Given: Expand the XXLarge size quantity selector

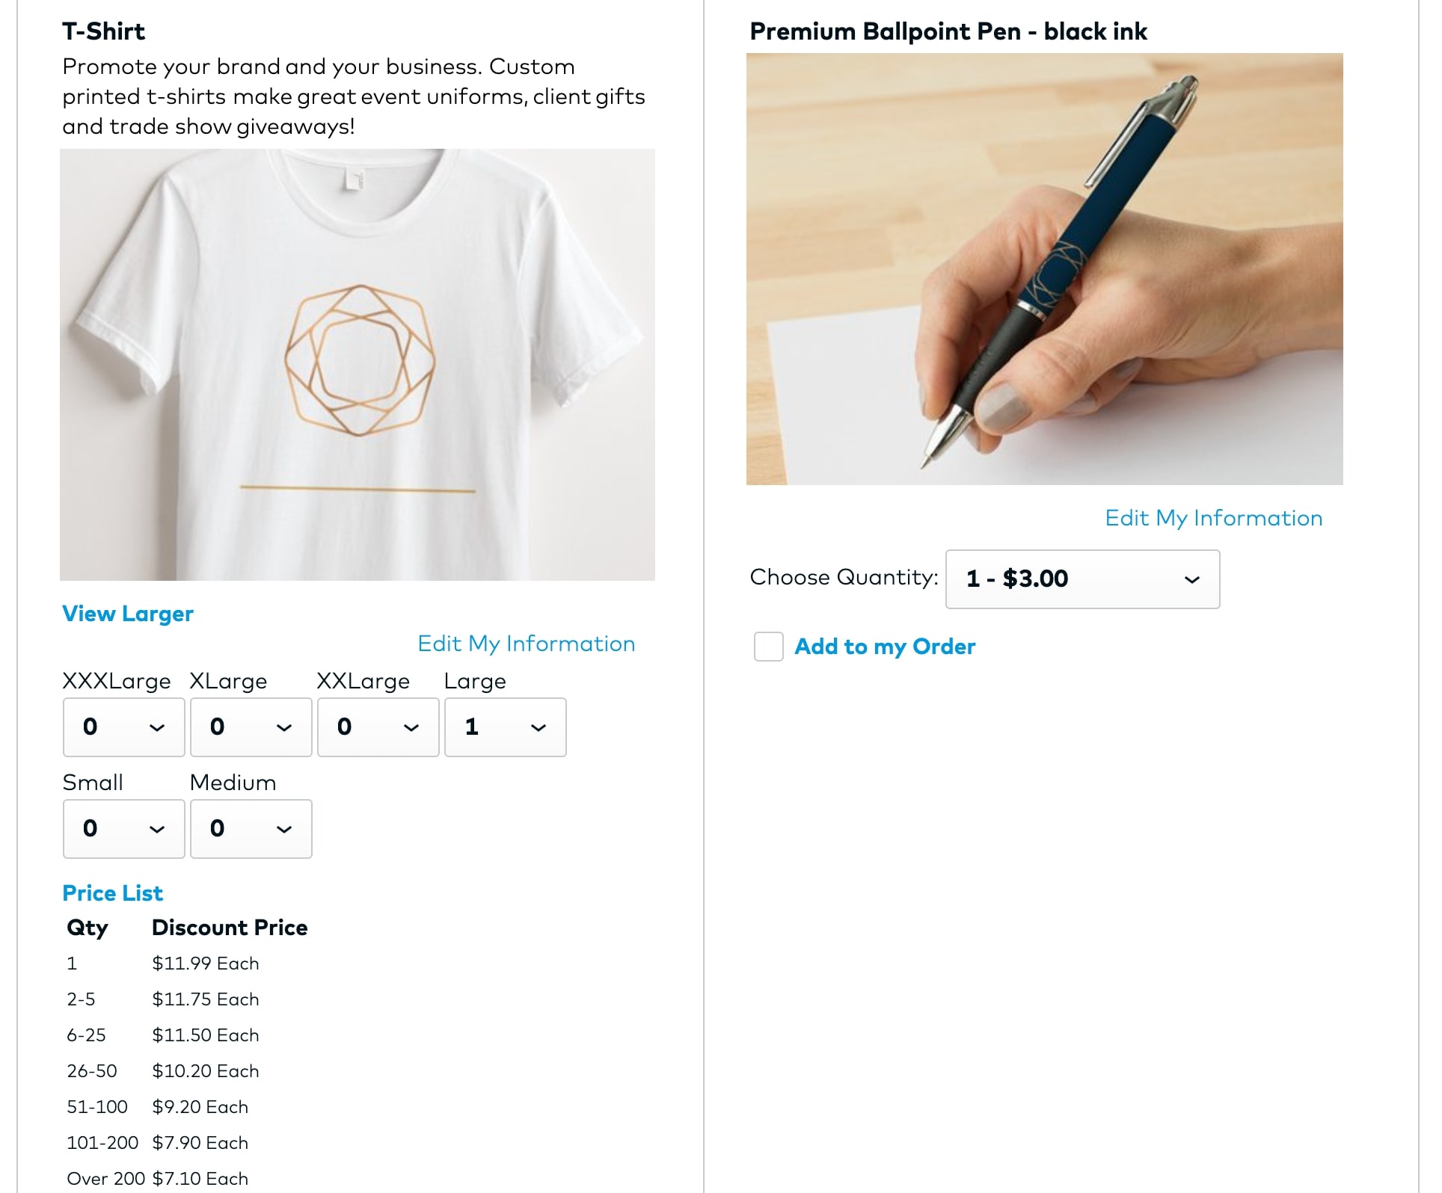Looking at the screenshot, I should [378, 727].
